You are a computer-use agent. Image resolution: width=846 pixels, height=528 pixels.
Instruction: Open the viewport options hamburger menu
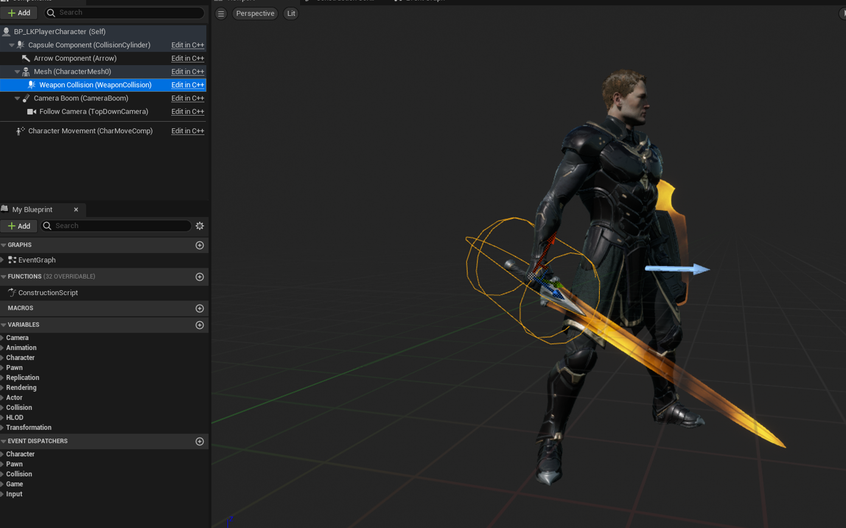click(x=221, y=13)
